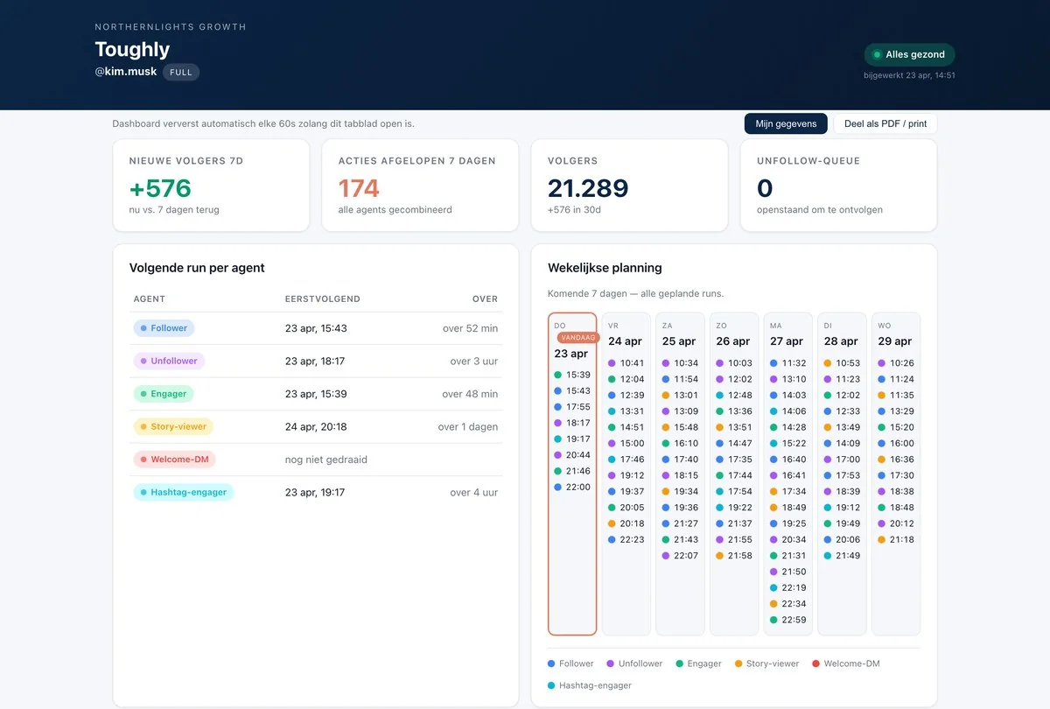This screenshot has height=709, width=1050.
Task: Click the 174 acties value
Action: pos(359,188)
